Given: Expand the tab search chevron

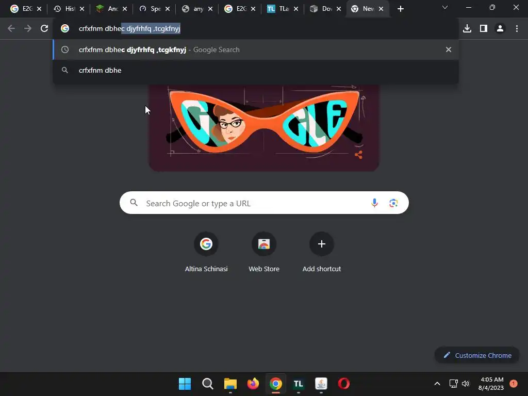Looking at the screenshot, I should pyautogui.click(x=445, y=7).
